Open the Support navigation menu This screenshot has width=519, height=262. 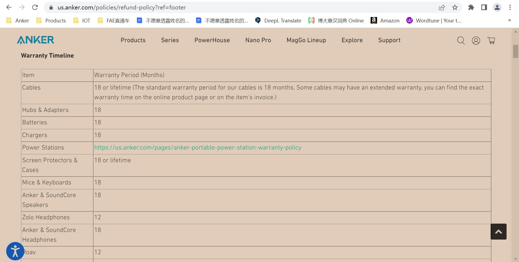click(389, 40)
